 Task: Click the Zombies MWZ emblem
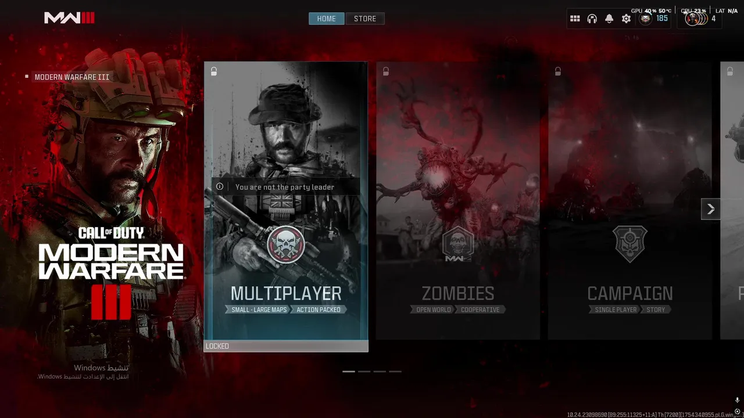click(x=457, y=244)
